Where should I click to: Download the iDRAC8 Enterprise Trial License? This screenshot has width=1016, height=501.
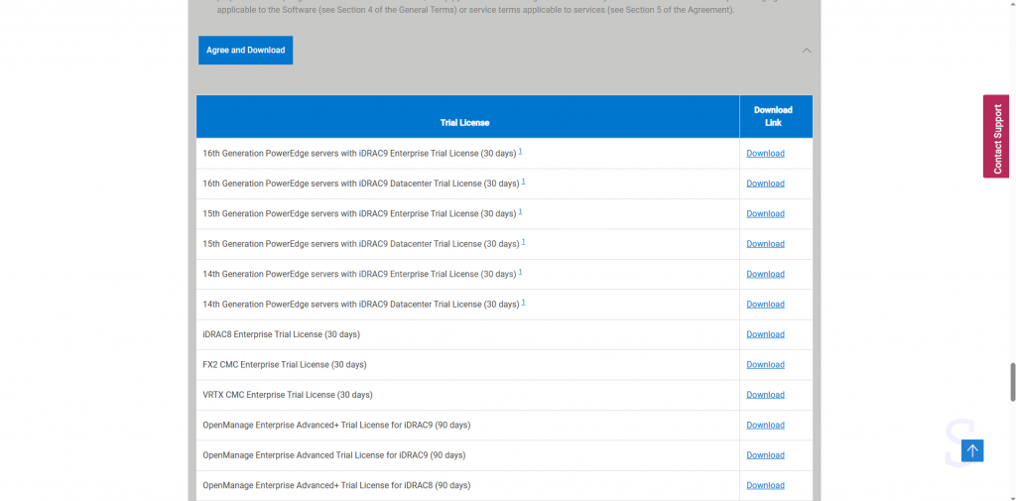(x=765, y=334)
